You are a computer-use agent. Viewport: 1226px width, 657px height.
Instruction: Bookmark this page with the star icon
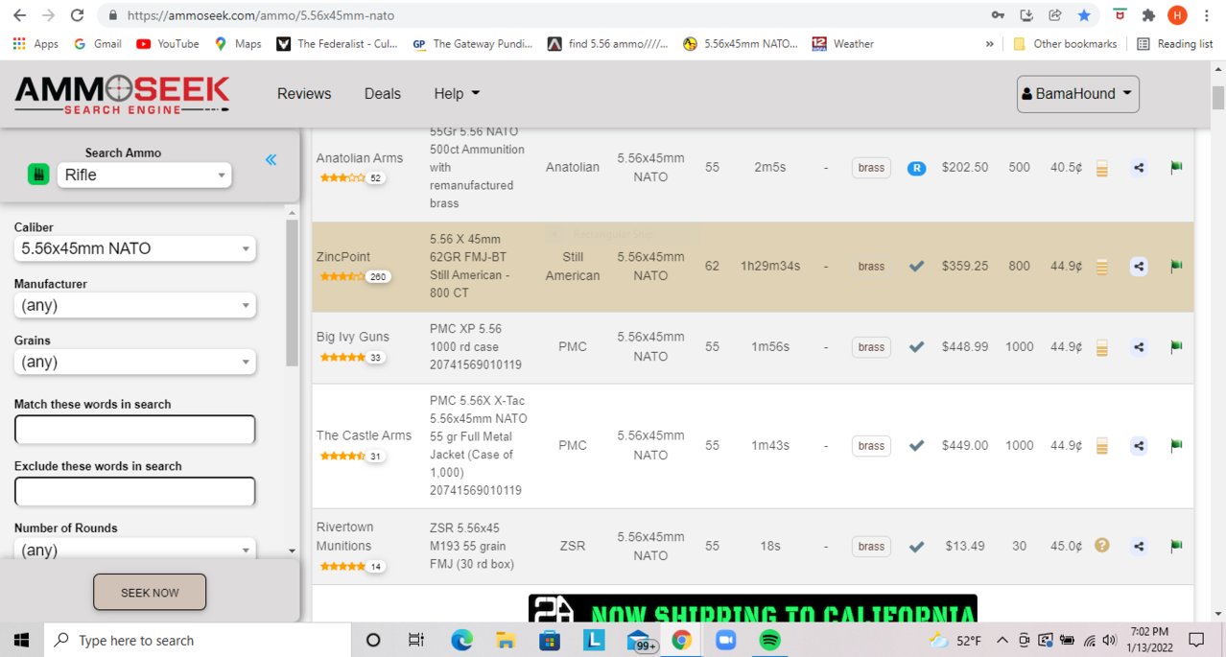(x=1083, y=15)
